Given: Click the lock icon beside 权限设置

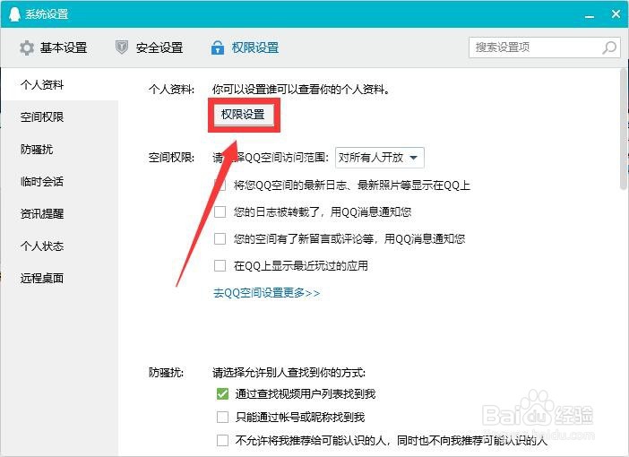Looking at the screenshot, I should [x=218, y=47].
